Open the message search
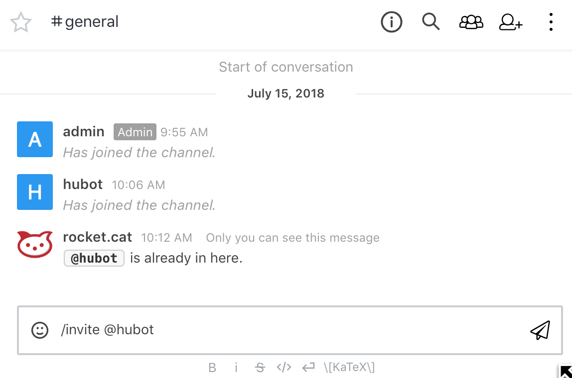Image resolution: width=572 pixels, height=378 pixels. (431, 22)
